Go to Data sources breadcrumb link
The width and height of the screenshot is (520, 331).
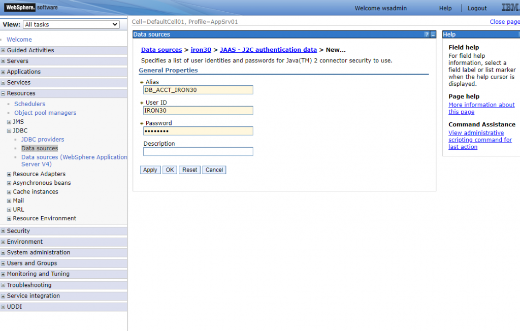(x=161, y=50)
